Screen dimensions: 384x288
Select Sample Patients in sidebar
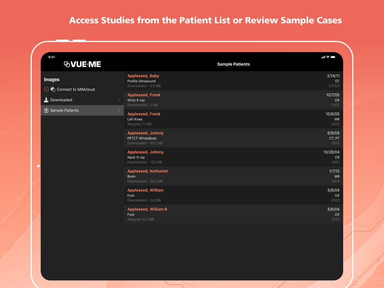coord(82,111)
